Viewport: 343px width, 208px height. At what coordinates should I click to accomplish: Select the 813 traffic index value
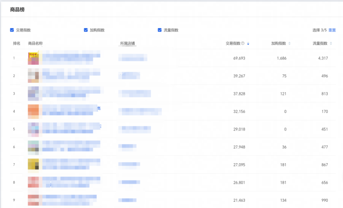[x=324, y=94]
